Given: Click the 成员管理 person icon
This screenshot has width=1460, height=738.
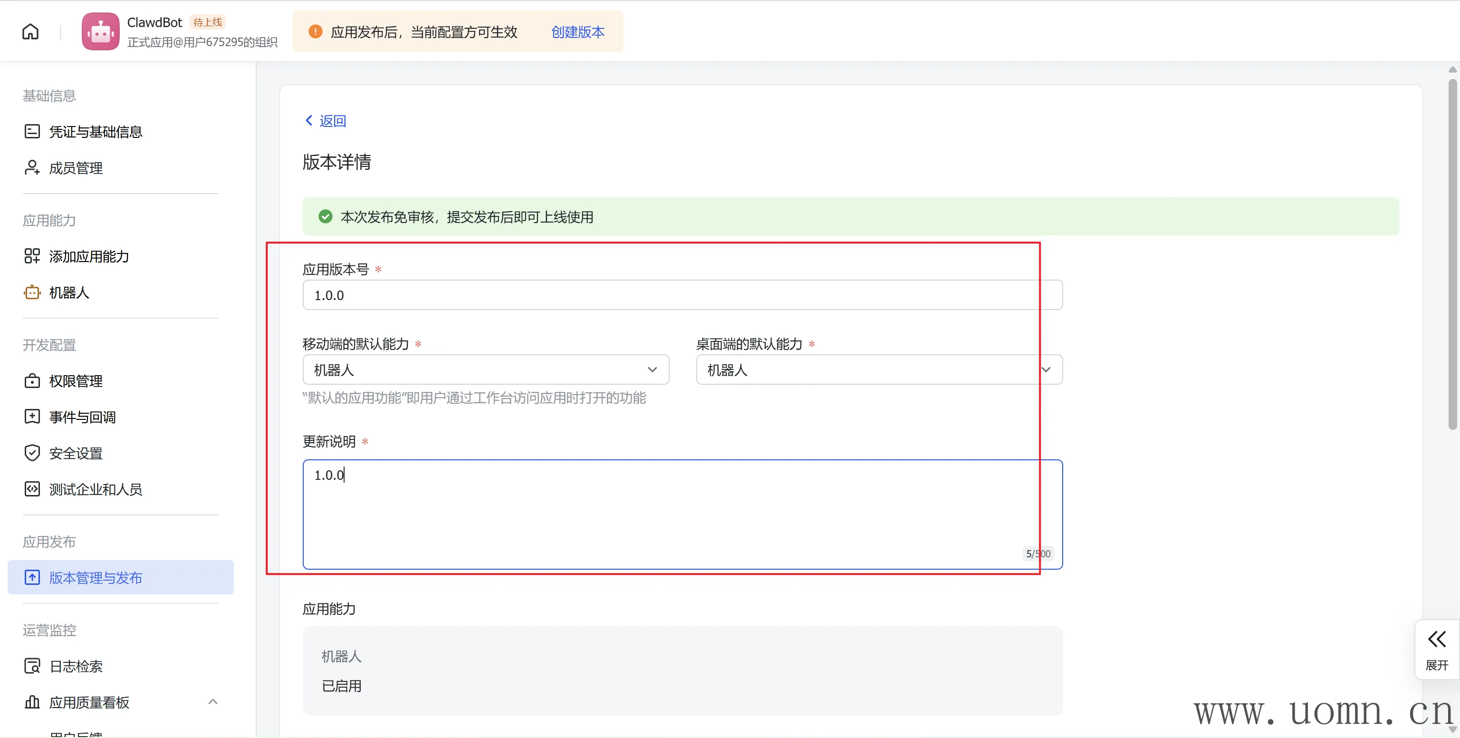Looking at the screenshot, I should coord(32,168).
